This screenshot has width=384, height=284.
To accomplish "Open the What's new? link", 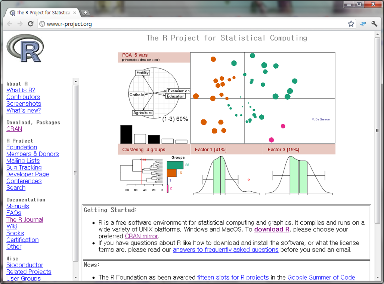I will (x=24, y=111).
